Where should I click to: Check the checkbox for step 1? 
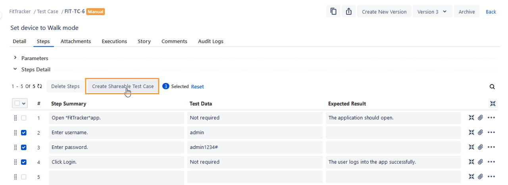[x=24, y=118]
